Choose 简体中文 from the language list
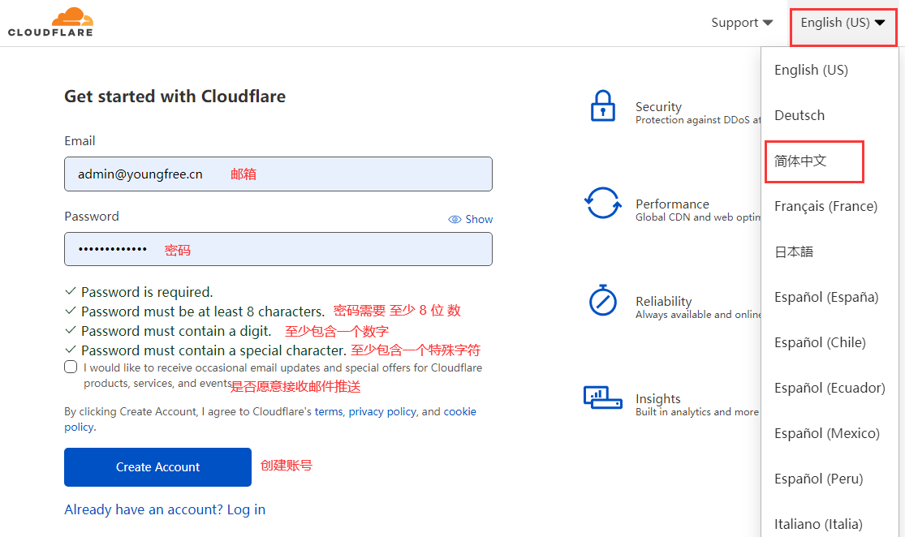905x537 pixels. pos(800,161)
